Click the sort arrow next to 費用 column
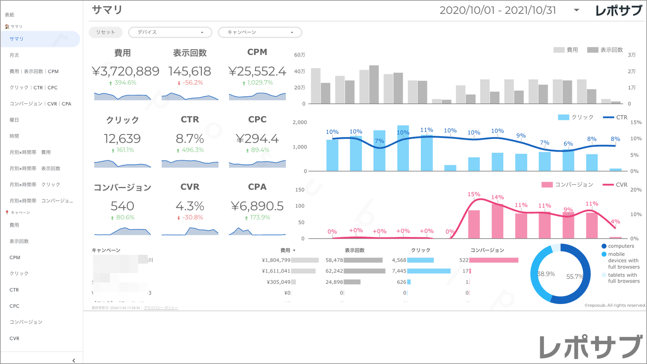 [294, 251]
